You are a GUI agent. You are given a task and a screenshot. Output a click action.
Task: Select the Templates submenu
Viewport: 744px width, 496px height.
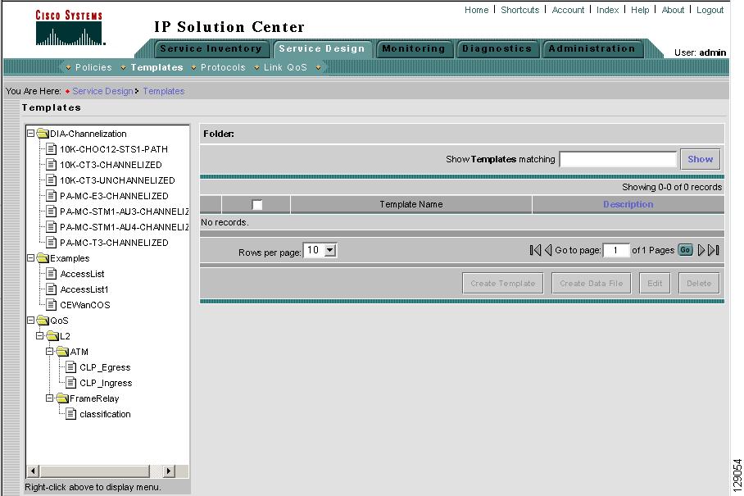tap(157, 67)
